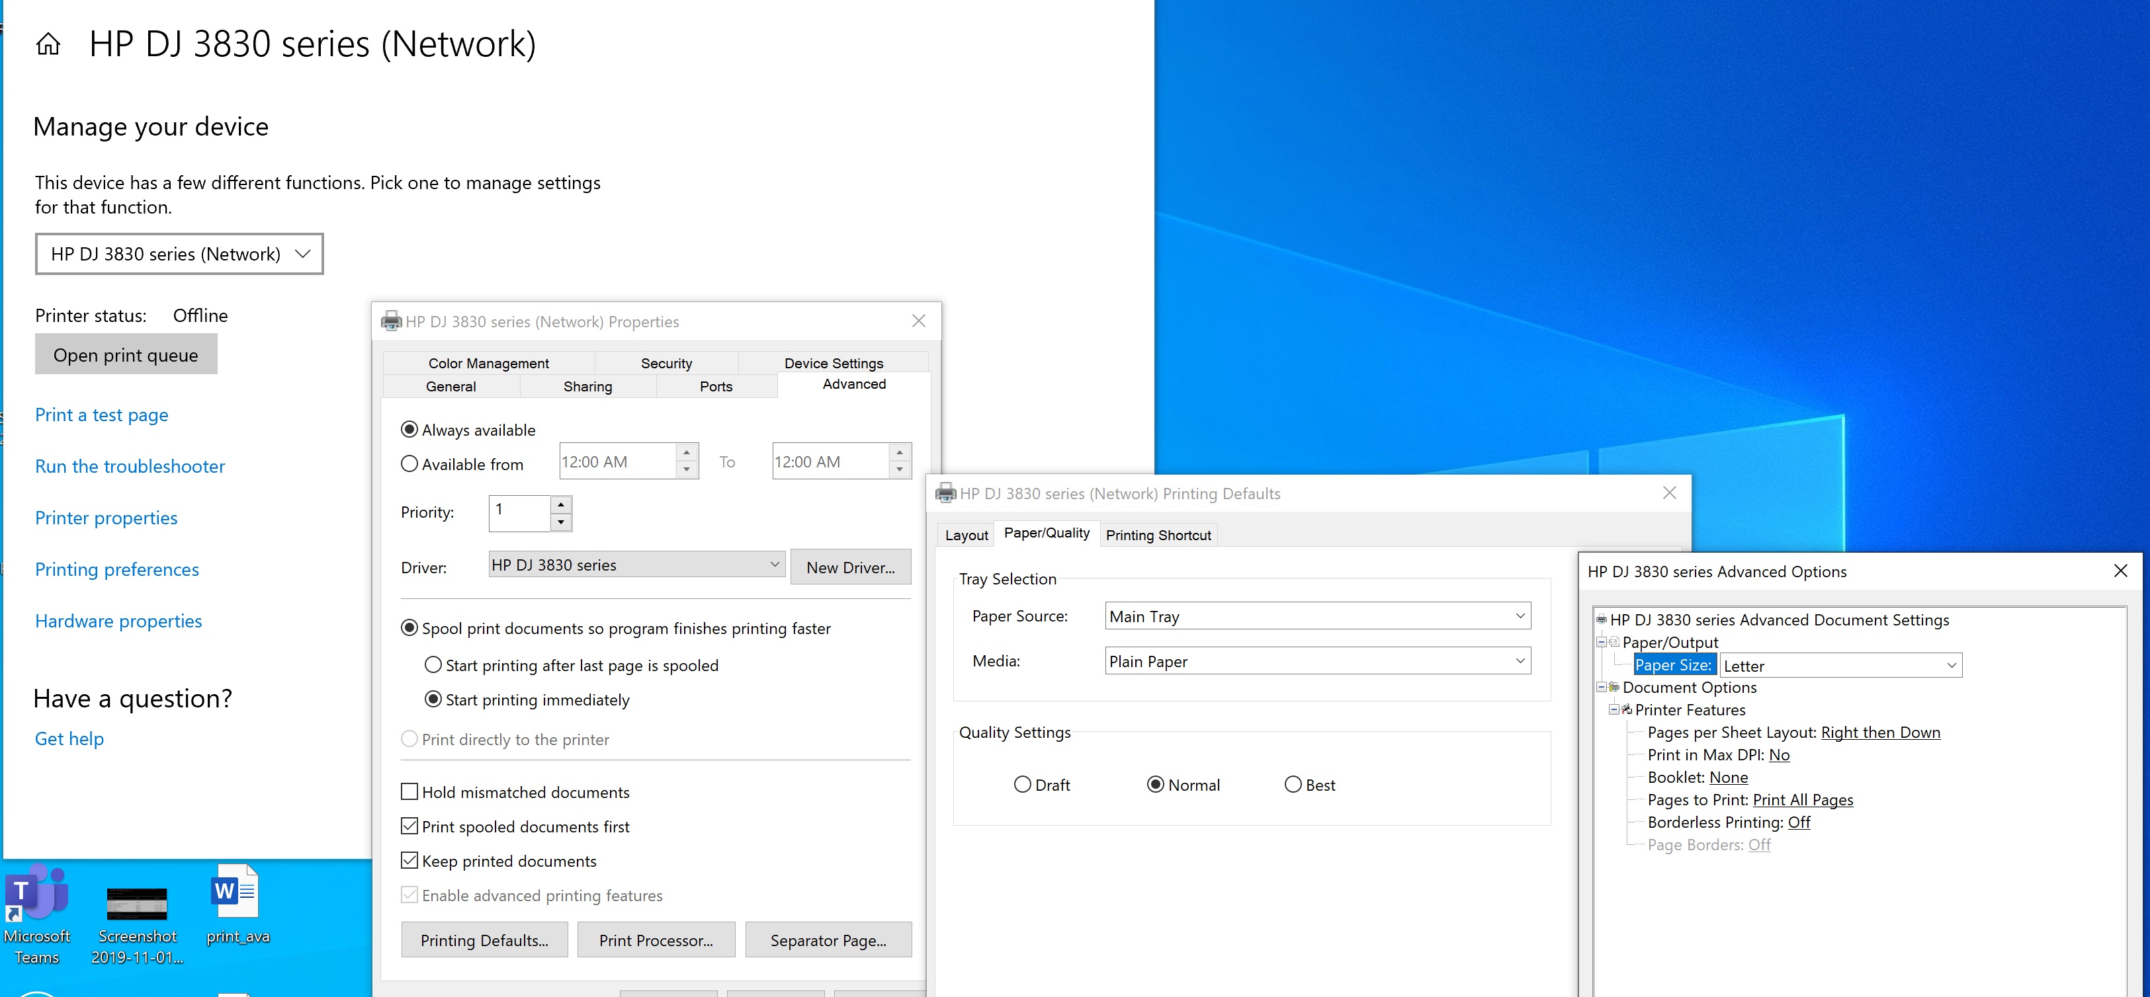Click the Run the troubleshooter link
This screenshot has height=997, width=2150.
coord(130,466)
